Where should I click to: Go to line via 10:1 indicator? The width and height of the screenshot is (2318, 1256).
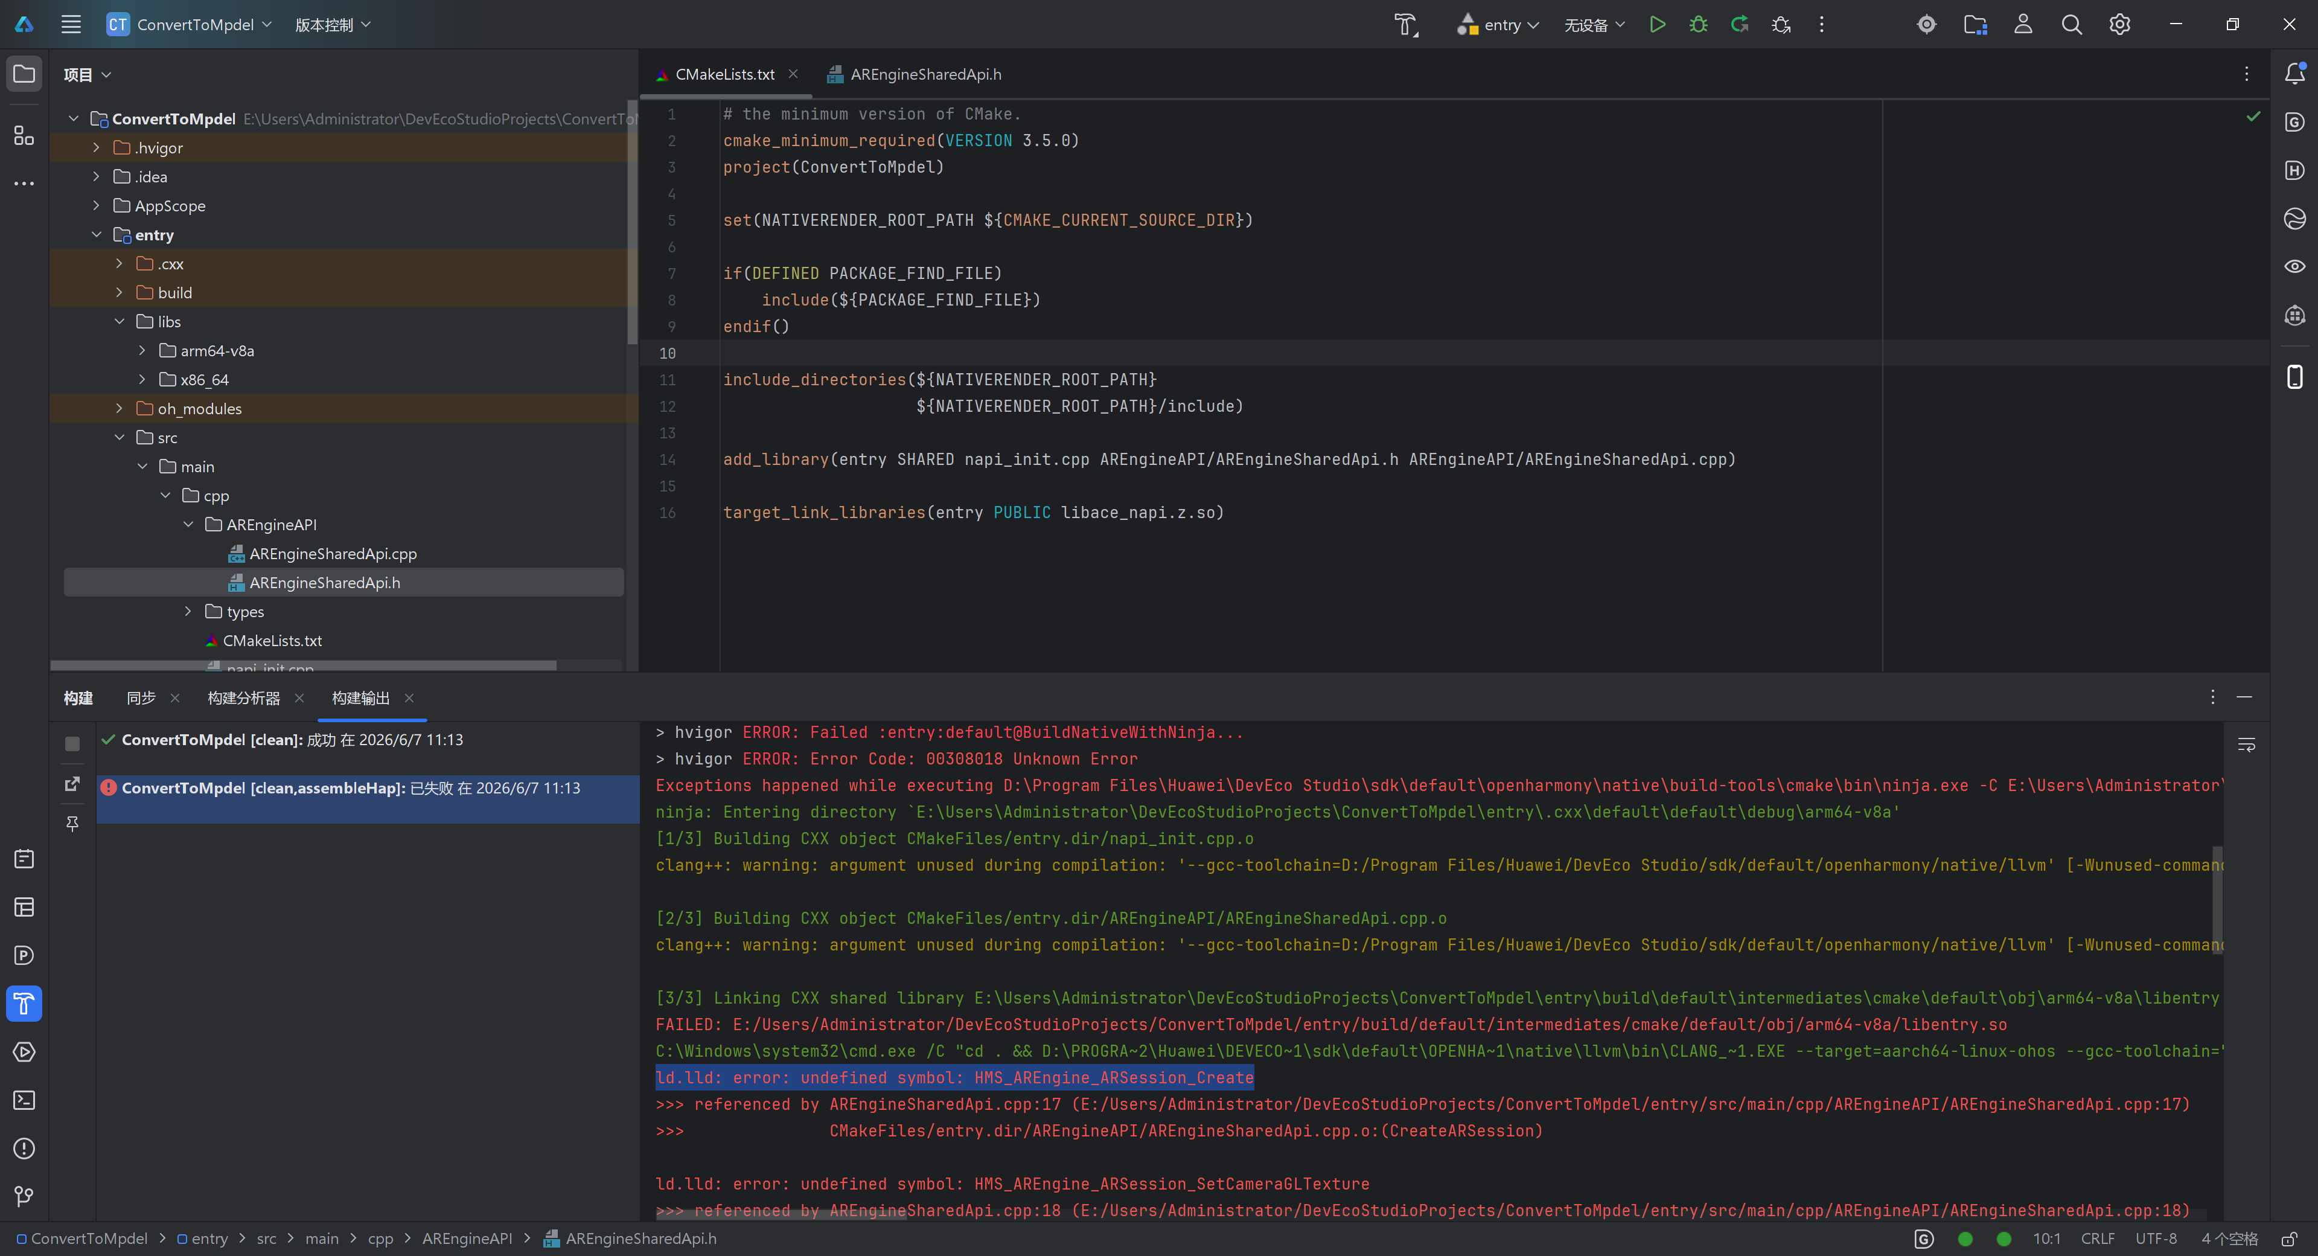click(x=2046, y=1239)
